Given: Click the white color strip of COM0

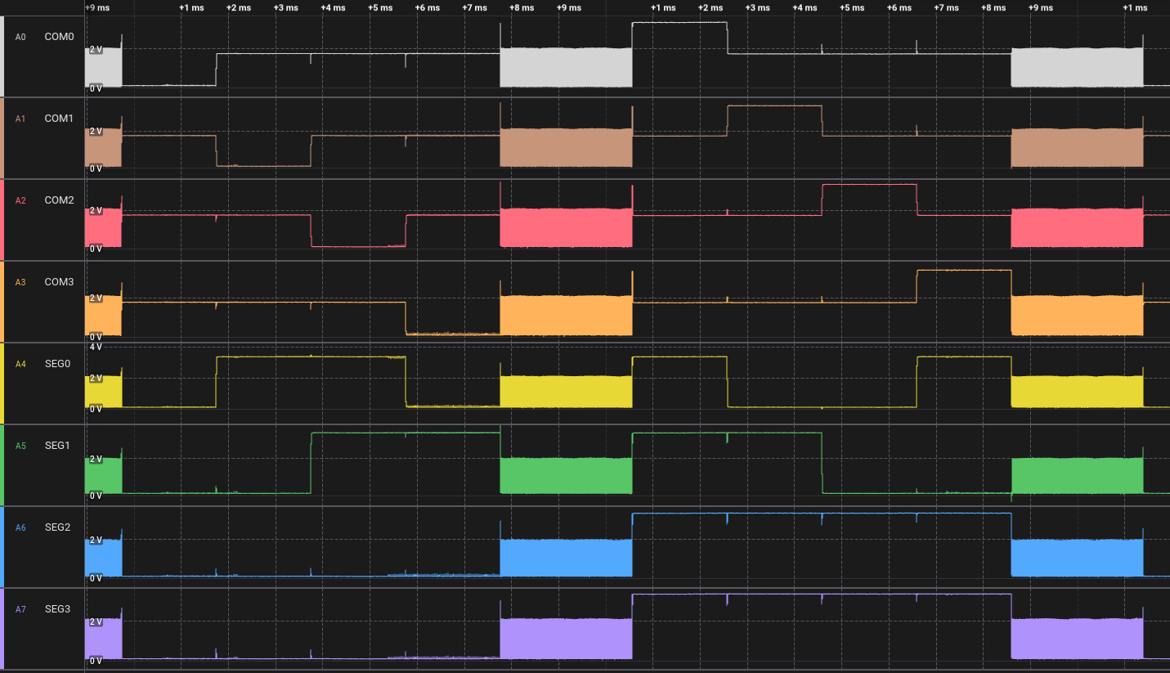Looking at the screenshot, I should tap(2, 56).
